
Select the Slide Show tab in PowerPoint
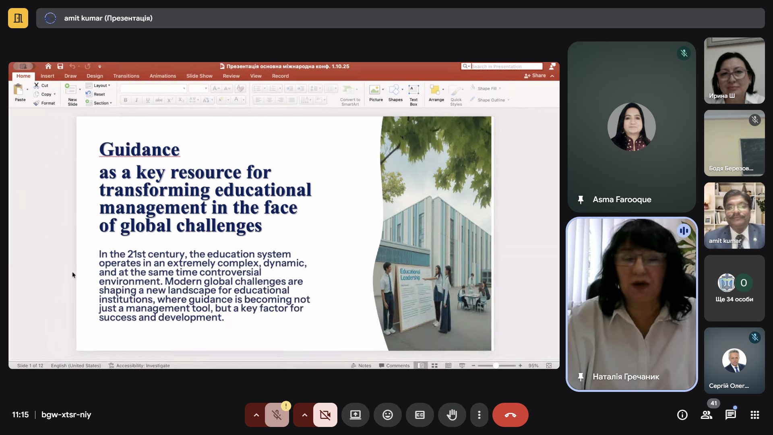[199, 76]
